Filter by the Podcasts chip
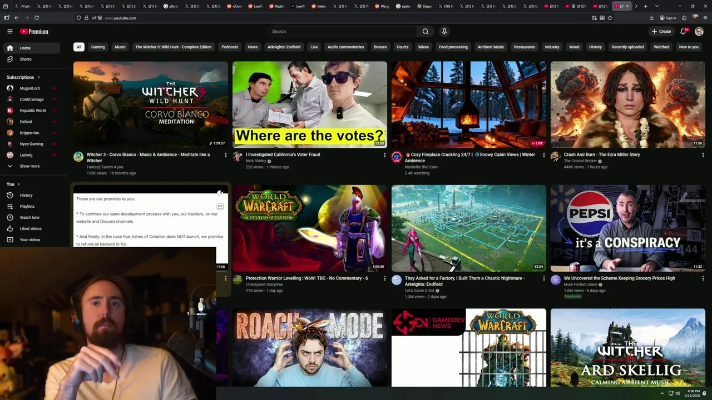712x400 pixels. coord(230,47)
